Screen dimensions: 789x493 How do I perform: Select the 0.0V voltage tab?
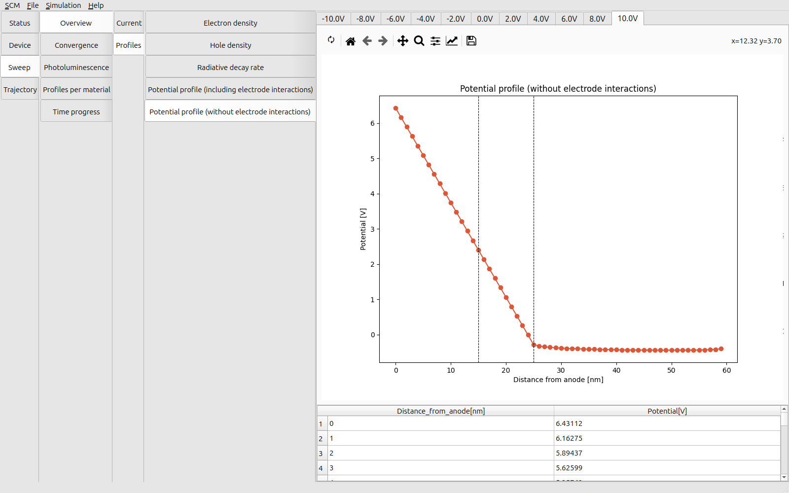point(485,19)
